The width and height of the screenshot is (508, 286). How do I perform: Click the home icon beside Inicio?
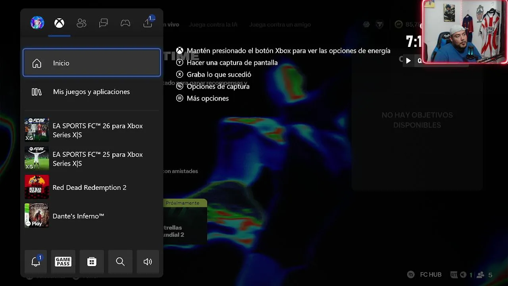(37, 63)
